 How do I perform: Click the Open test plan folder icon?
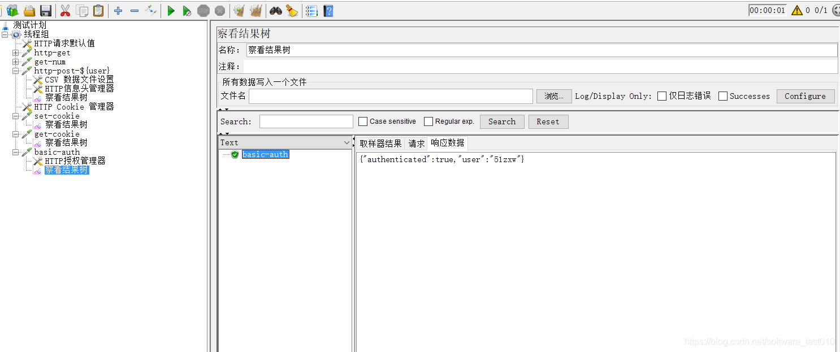pos(29,10)
